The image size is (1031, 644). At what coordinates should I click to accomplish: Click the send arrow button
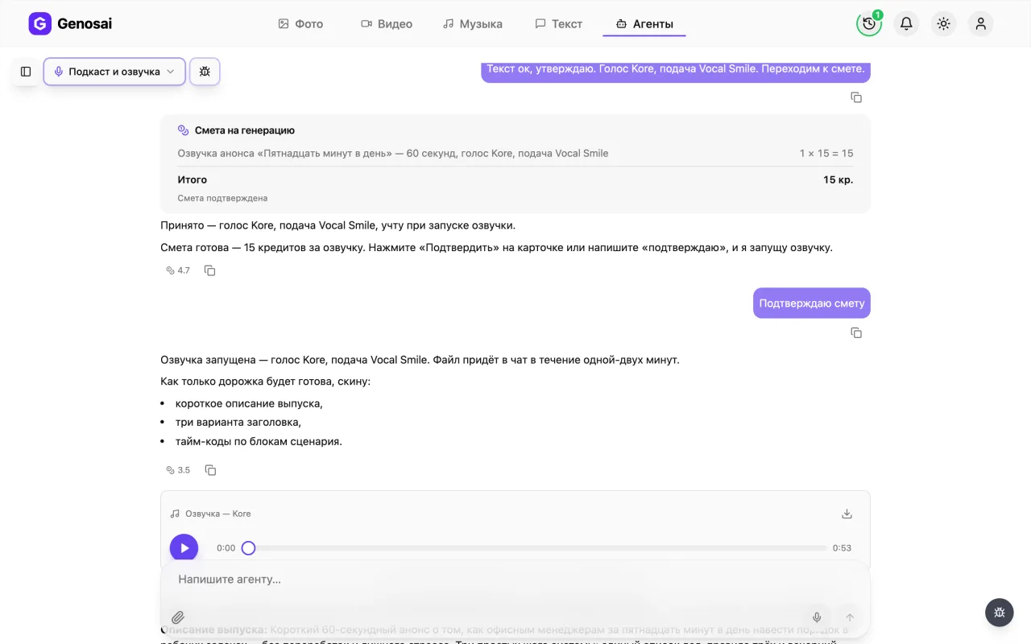click(x=850, y=617)
